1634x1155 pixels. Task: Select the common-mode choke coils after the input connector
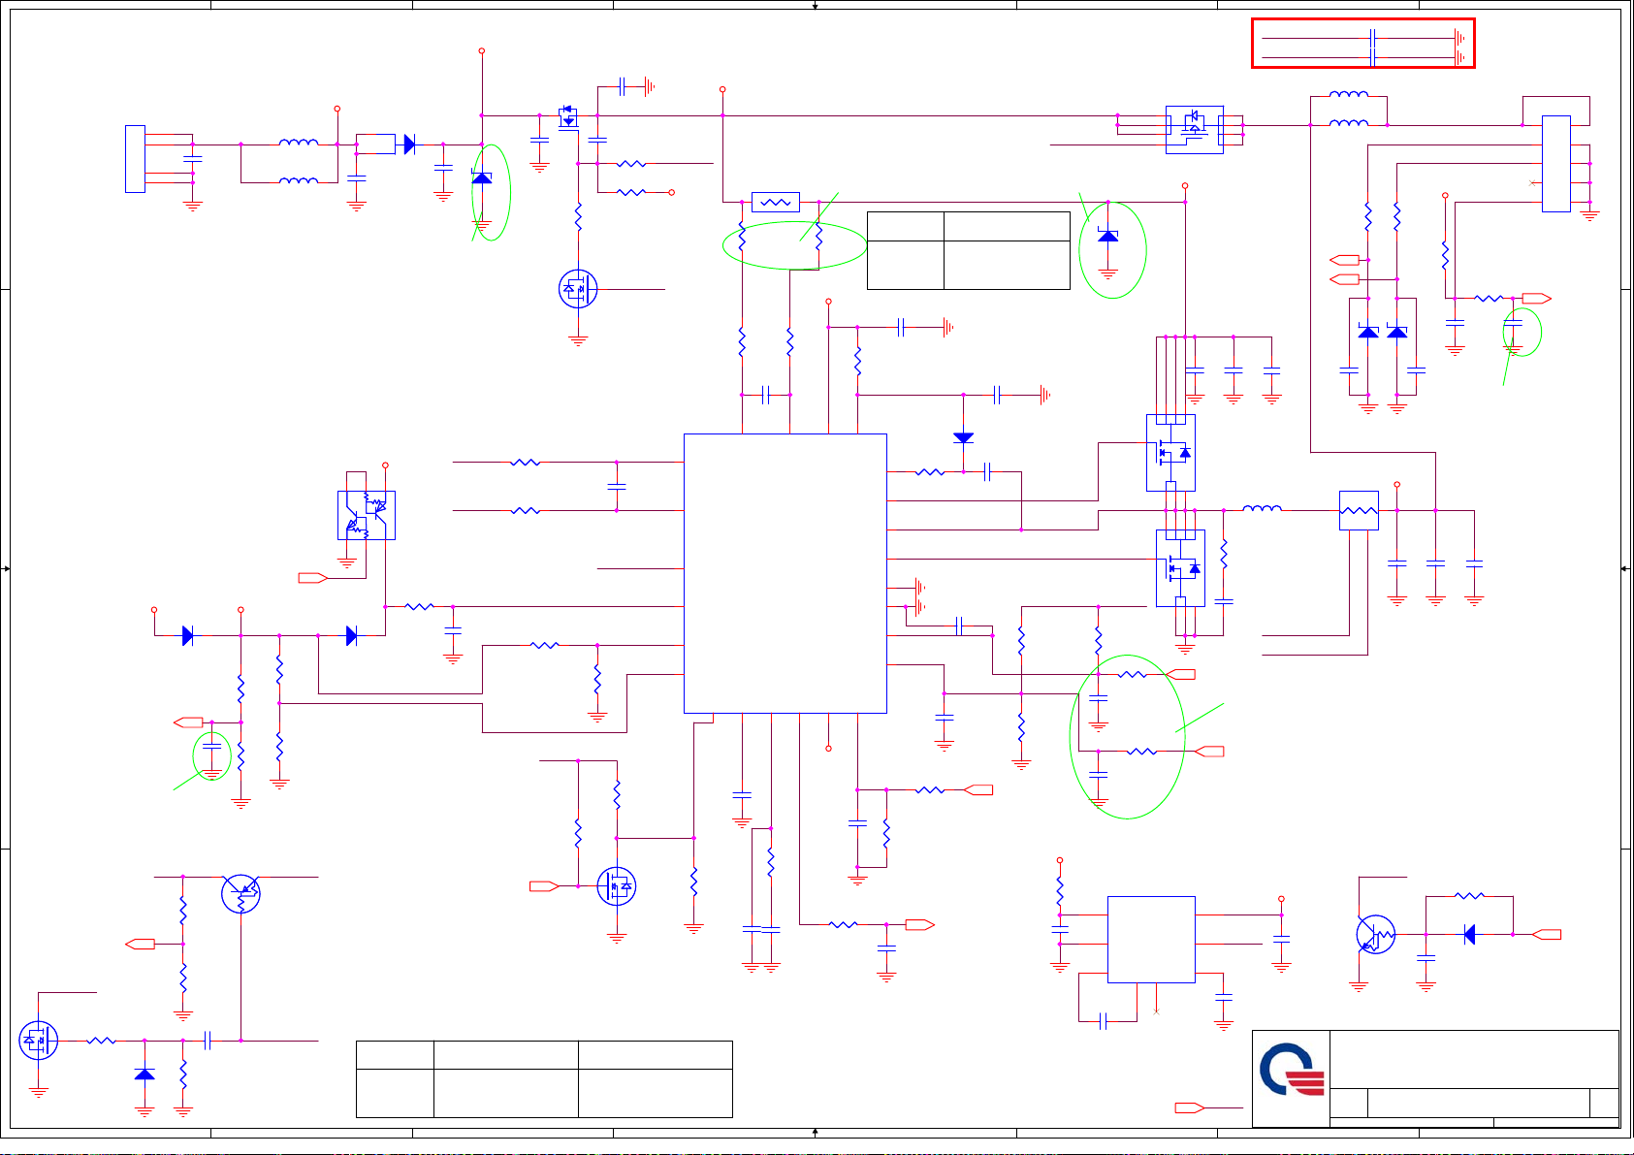pos(299,162)
